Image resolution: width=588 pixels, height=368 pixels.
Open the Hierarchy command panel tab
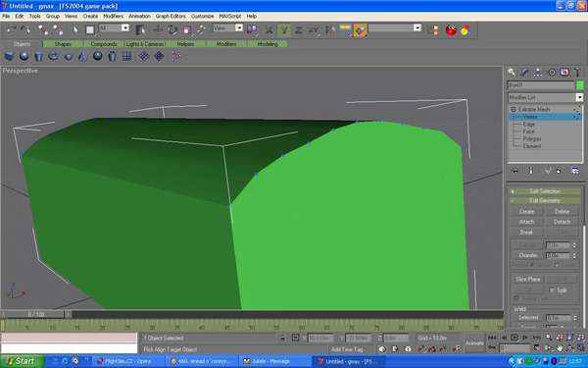(x=538, y=73)
